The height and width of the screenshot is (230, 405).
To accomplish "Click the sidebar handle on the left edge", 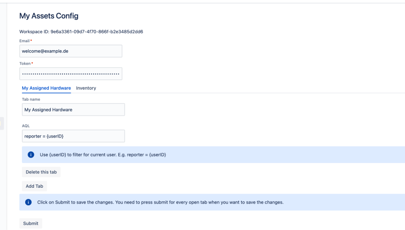I will click(x=1, y=123).
